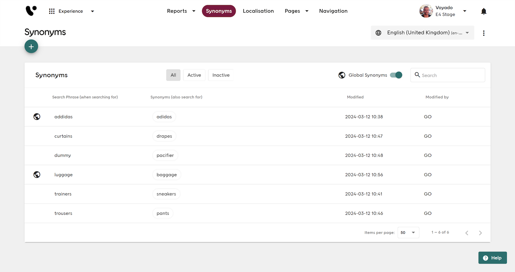The width and height of the screenshot is (515, 272).
Task: Expand the Reports menu dropdown
Action: tap(181, 11)
